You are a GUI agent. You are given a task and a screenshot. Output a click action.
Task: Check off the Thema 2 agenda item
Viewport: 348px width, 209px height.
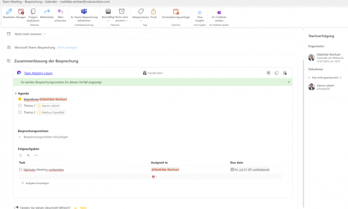click(20, 112)
